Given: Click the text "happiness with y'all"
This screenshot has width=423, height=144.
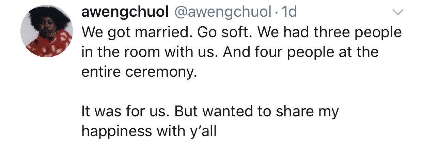Looking at the screenshot, I should 149,132.
